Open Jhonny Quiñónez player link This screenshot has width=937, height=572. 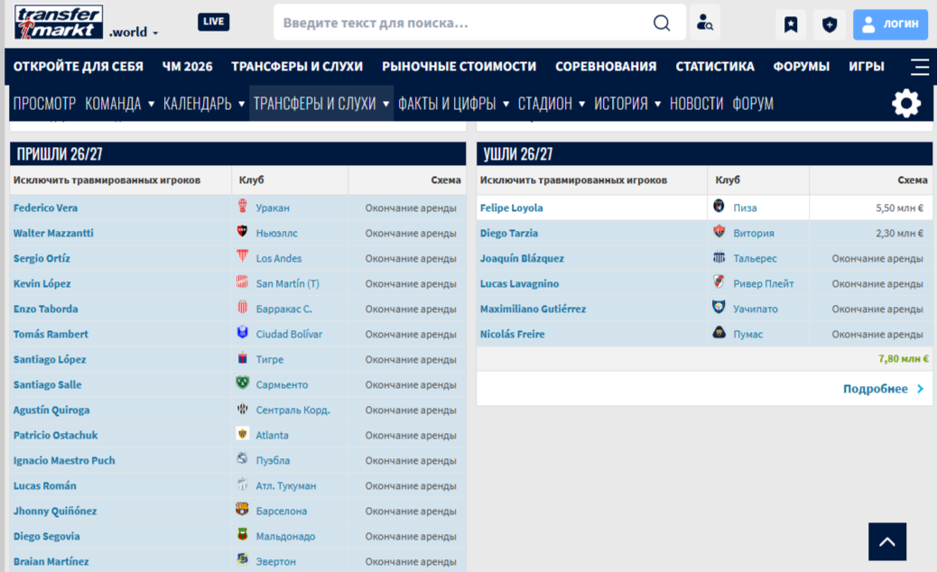coord(55,511)
